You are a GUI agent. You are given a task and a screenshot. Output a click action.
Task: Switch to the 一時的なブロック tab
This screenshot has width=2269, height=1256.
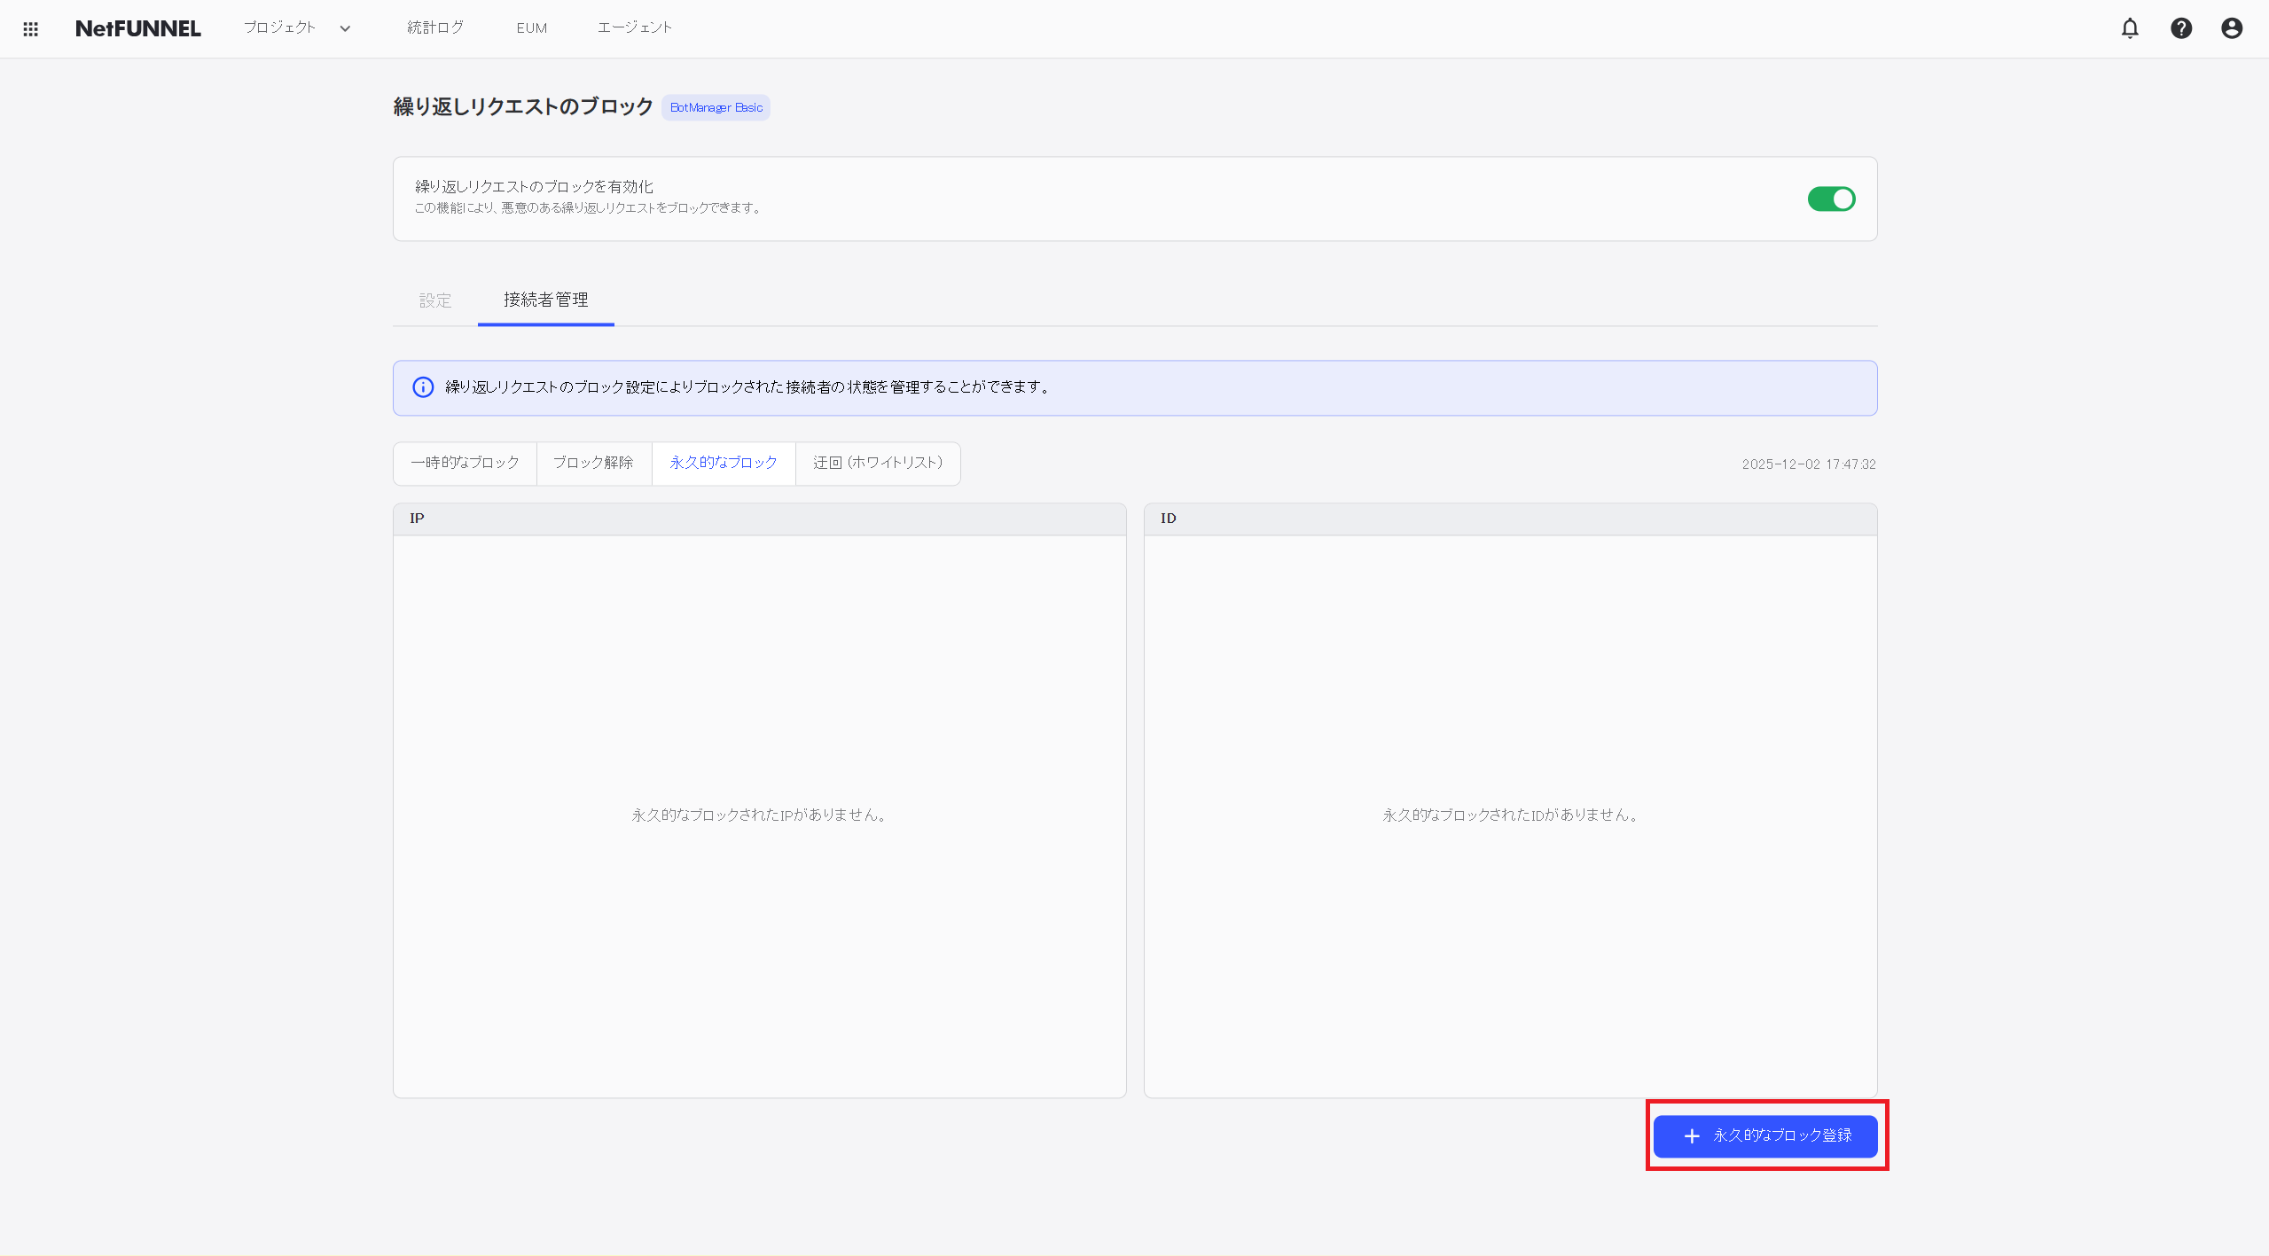click(465, 463)
